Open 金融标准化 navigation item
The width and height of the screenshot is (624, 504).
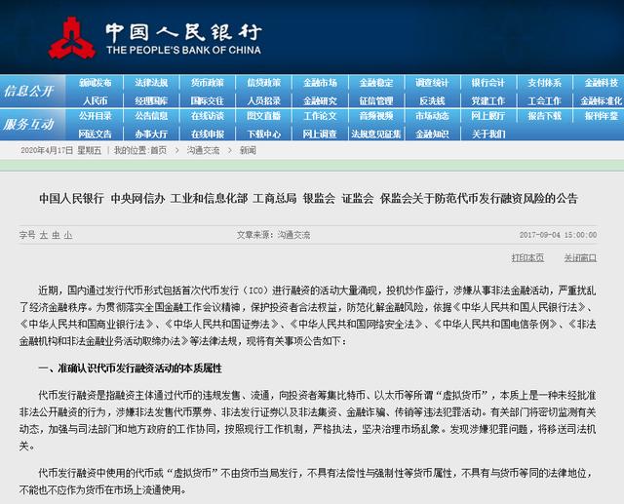[602, 100]
